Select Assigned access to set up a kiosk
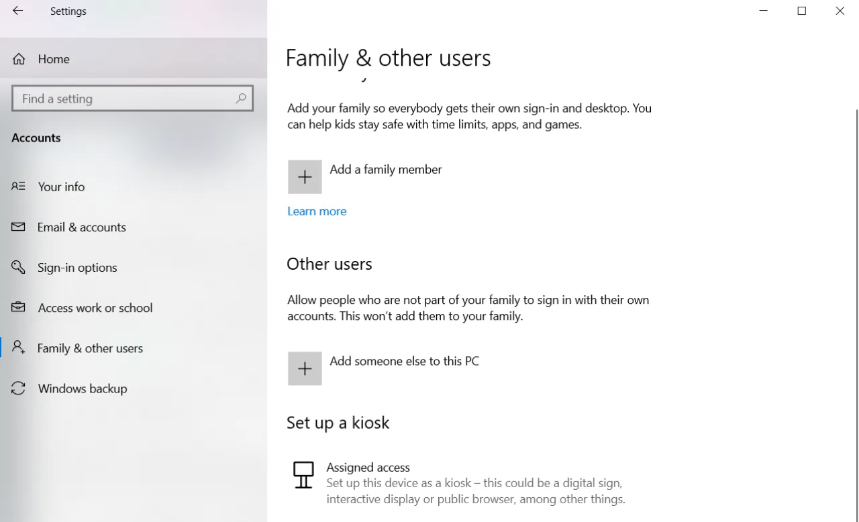The width and height of the screenshot is (859, 522). click(368, 467)
